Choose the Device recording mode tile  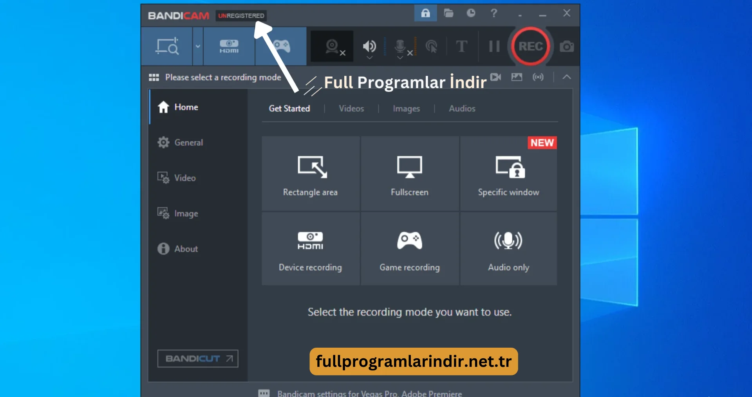[x=311, y=249]
